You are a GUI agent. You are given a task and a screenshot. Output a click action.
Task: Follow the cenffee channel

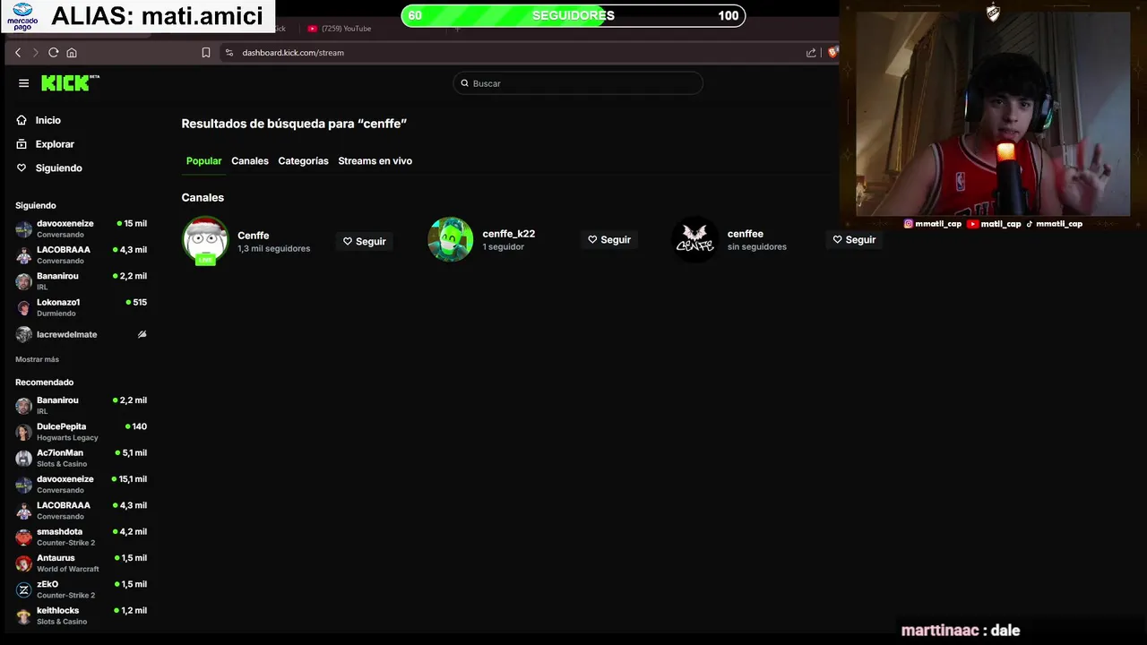coord(854,239)
